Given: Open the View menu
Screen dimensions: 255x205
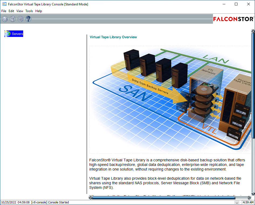Looking at the screenshot, I should 20,11.
